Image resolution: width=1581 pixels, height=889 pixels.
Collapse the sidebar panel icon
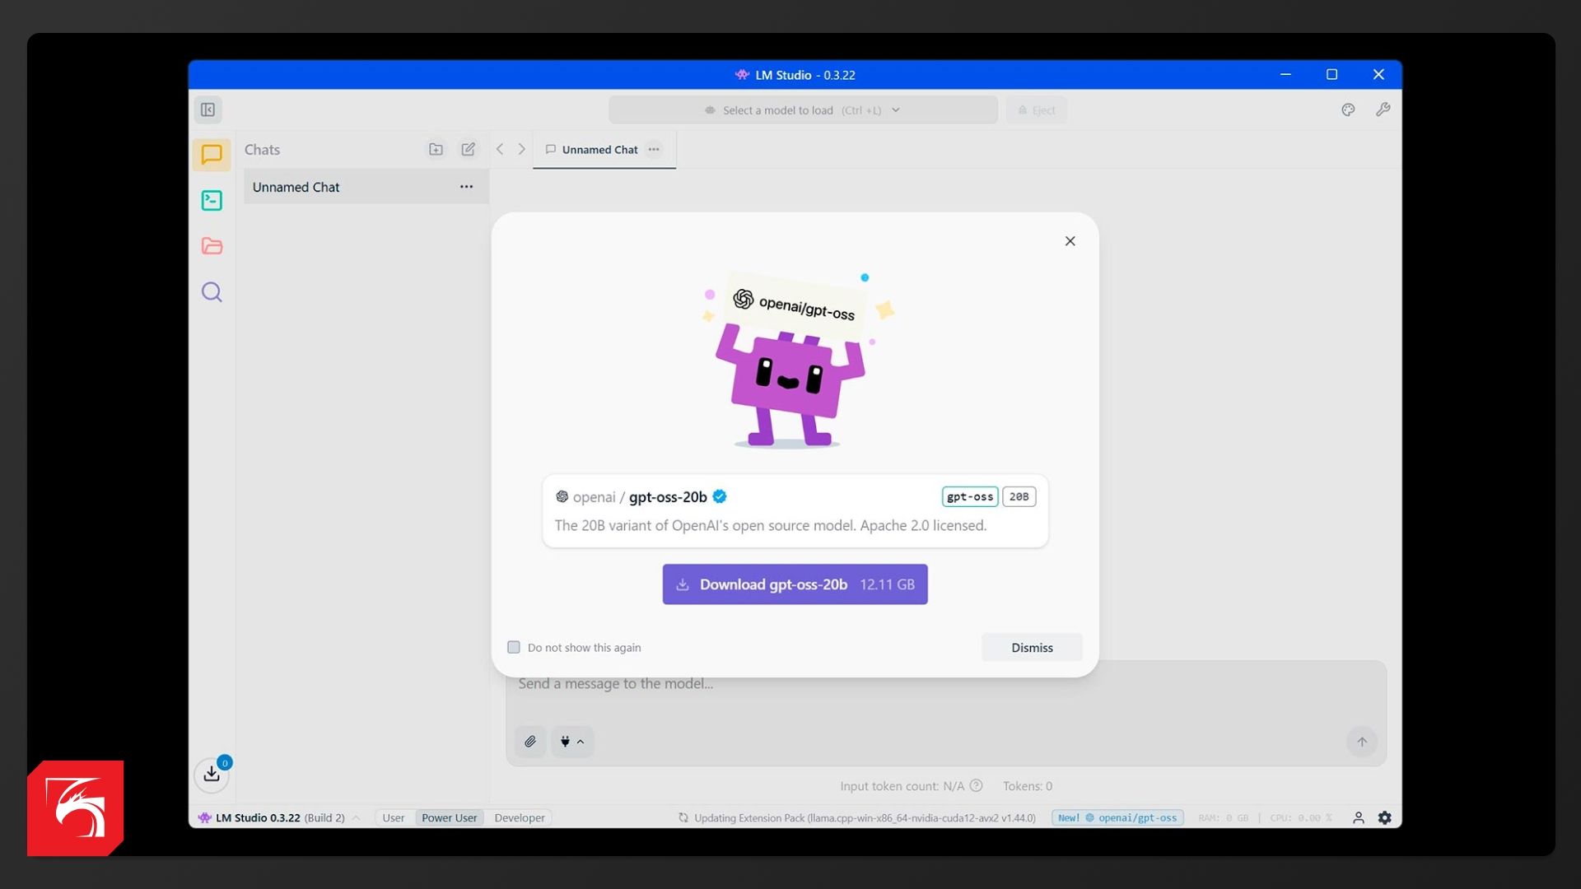(208, 109)
